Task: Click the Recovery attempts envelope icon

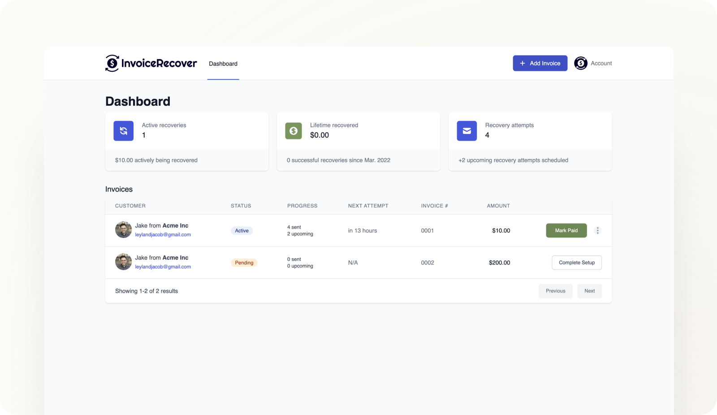Action: coord(467,131)
